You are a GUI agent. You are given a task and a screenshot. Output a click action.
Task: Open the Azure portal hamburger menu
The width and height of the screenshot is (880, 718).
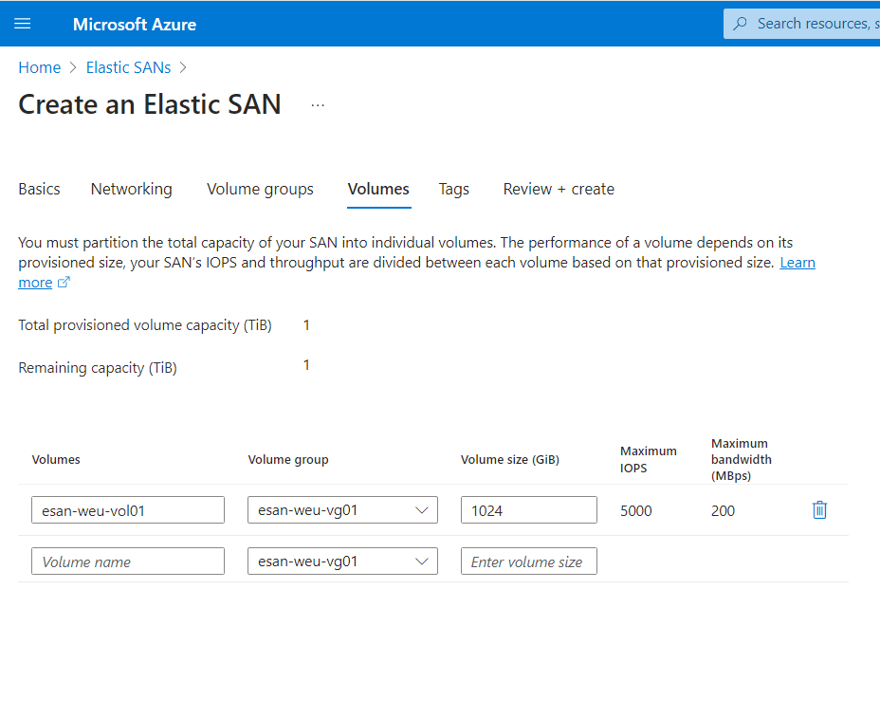point(23,24)
